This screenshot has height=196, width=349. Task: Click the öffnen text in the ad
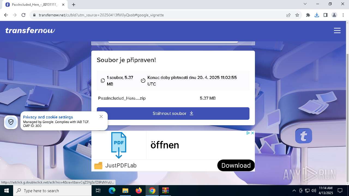[x=165, y=145]
